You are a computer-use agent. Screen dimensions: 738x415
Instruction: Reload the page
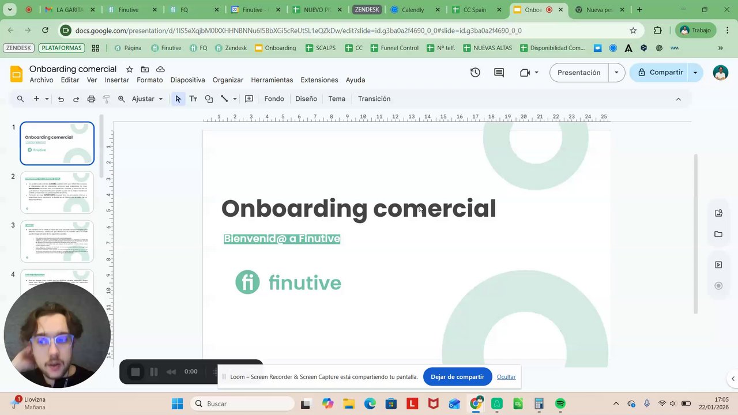[45, 31]
